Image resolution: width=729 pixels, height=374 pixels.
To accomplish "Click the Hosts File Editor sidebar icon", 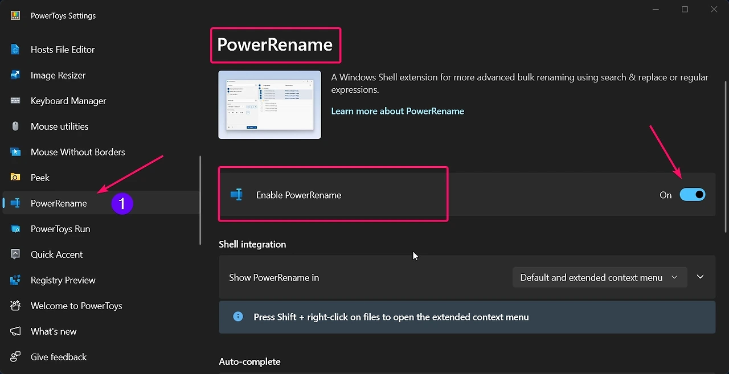I will point(15,50).
